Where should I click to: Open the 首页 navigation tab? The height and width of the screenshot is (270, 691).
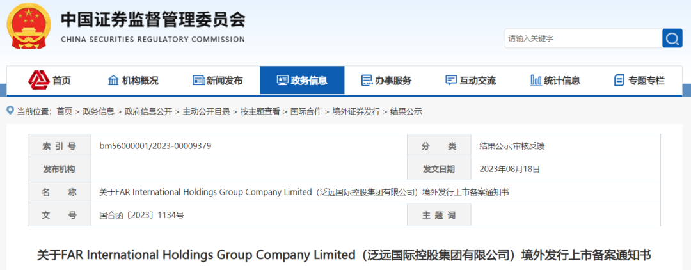coord(49,80)
